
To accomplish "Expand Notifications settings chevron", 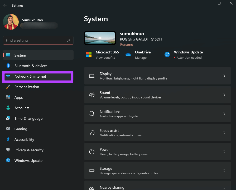I will click(x=224, y=113).
